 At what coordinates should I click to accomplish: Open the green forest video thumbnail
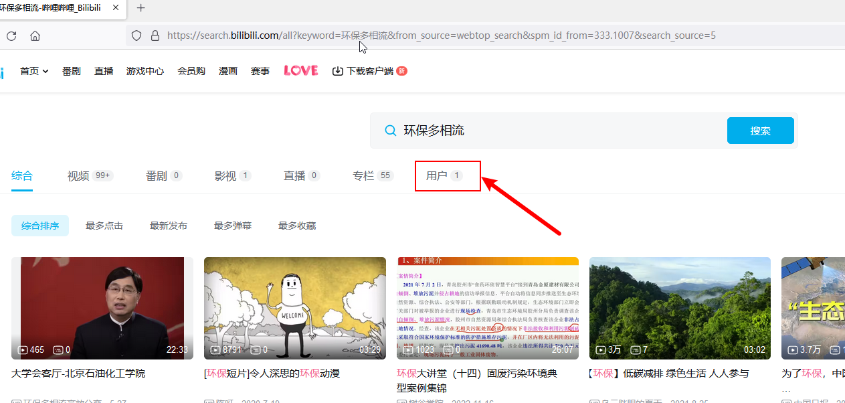pos(680,308)
